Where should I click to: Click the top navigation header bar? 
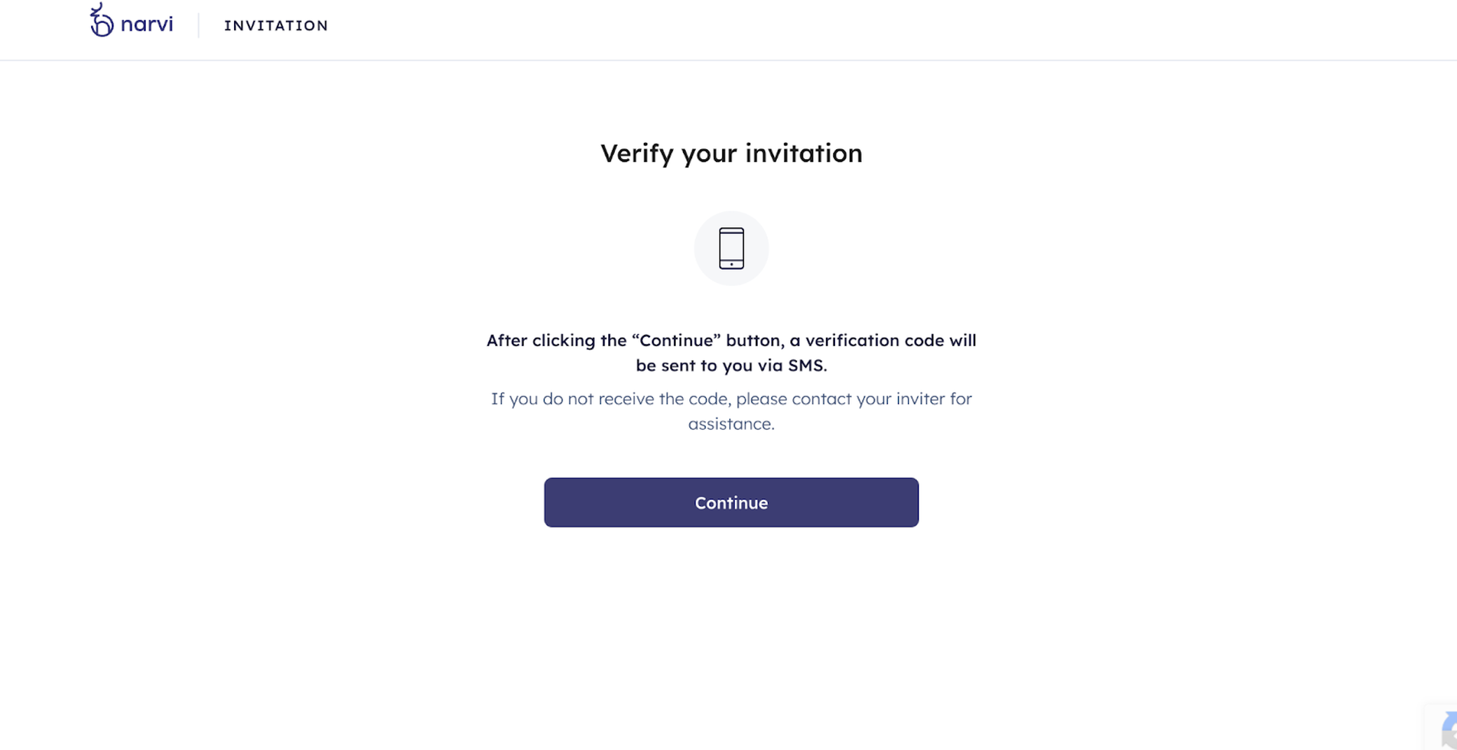click(x=728, y=29)
